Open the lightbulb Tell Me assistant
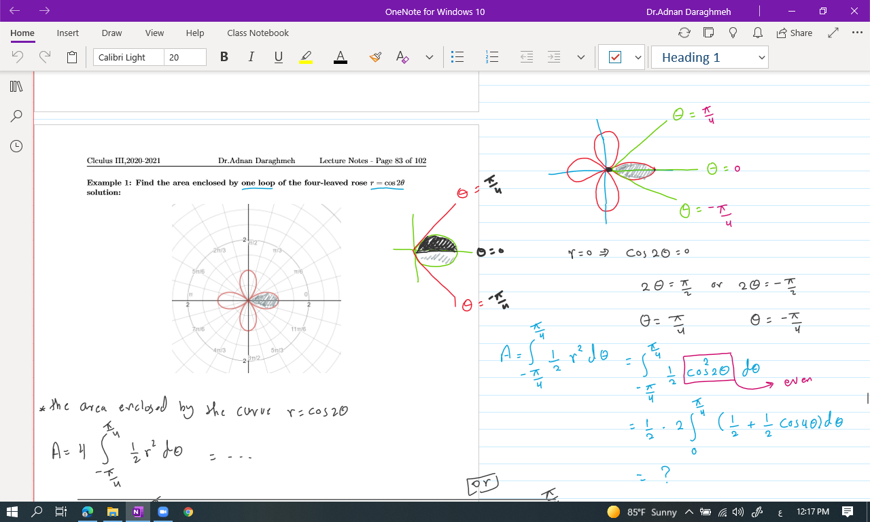This screenshot has height=522, width=870. [x=733, y=33]
